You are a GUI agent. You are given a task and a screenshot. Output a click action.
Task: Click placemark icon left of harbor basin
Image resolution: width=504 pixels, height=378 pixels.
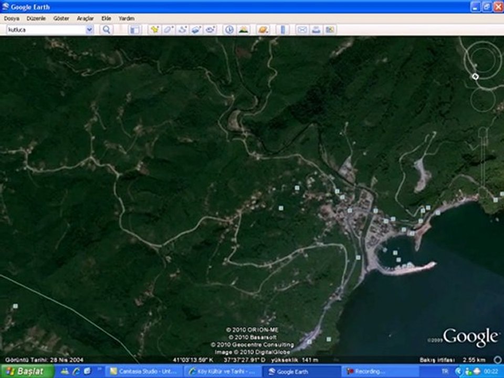(358, 257)
